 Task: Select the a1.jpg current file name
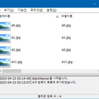16,38
